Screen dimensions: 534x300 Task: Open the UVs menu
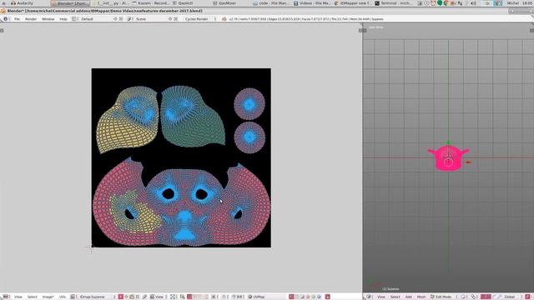point(63,297)
